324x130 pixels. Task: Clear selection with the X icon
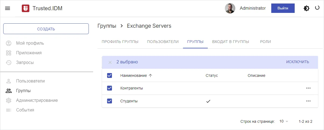pyautogui.click(x=110, y=62)
